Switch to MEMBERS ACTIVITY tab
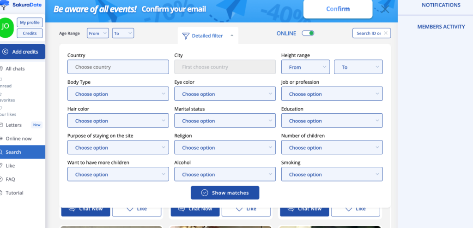This screenshot has height=228, width=473. [441, 27]
